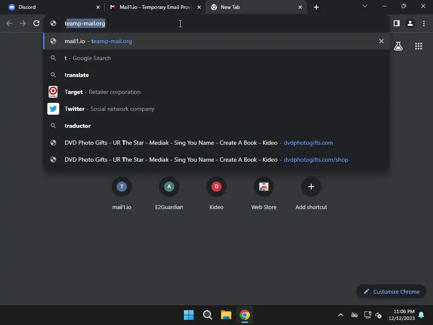The width and height of the screenshot is (433, 325).
Task: Open Chrome Labs flask icon
Action: pyautogui.click(x=398, y=46)
